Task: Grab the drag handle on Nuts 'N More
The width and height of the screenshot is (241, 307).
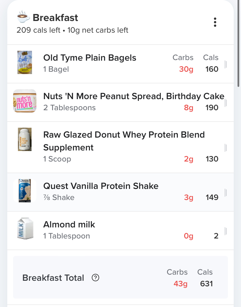Action: (x=226, y=103)
